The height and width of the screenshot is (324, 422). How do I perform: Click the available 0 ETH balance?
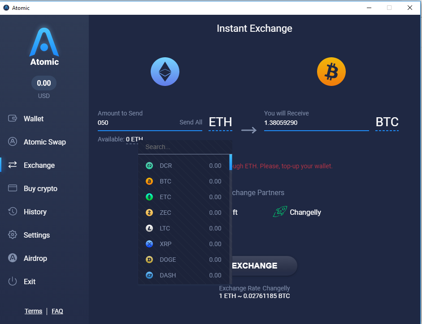pos(134,139)
